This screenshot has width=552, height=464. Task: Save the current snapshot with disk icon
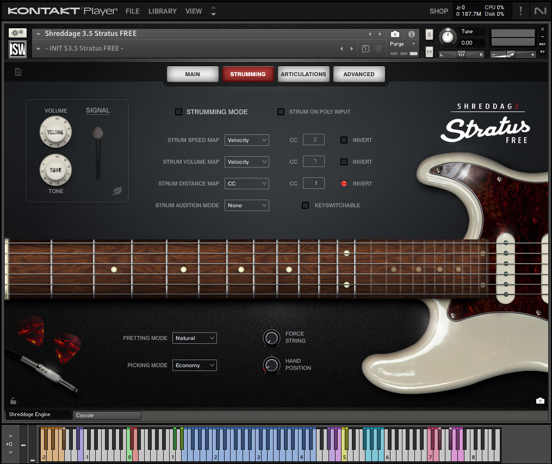click(366, 48)
